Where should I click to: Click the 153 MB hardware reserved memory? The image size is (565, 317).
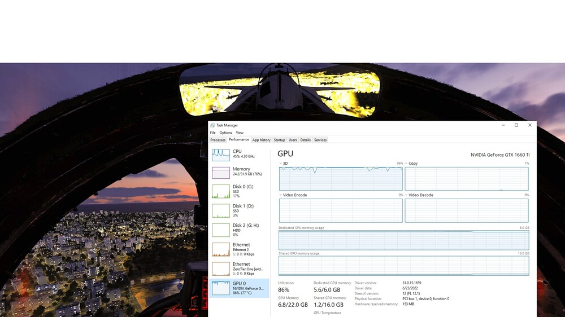(408, 304)
